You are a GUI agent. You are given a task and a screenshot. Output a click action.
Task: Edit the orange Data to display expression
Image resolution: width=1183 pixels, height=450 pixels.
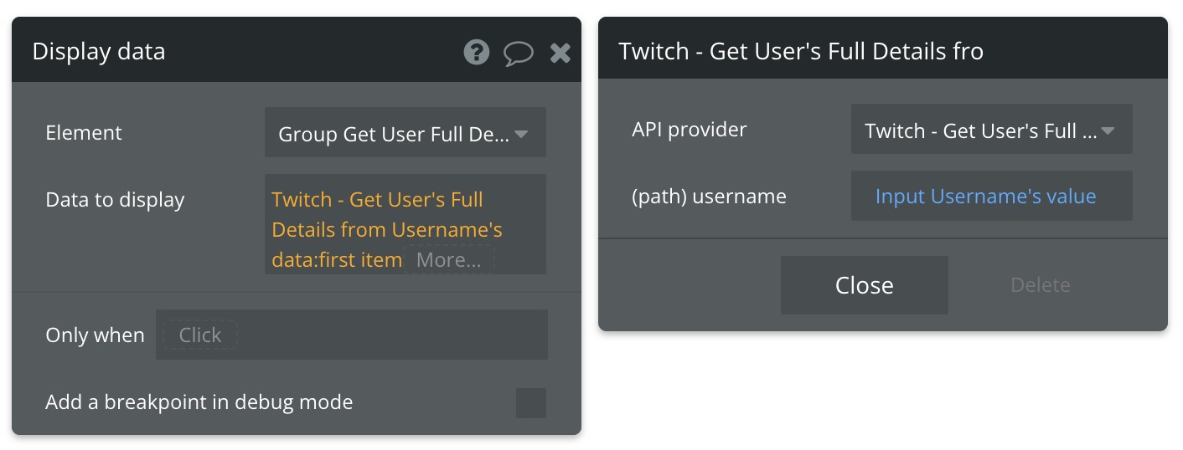377,215
